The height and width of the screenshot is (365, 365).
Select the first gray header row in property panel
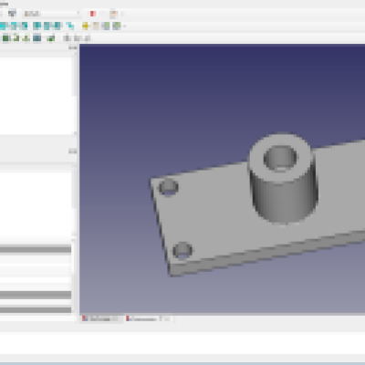click(36, 250)
